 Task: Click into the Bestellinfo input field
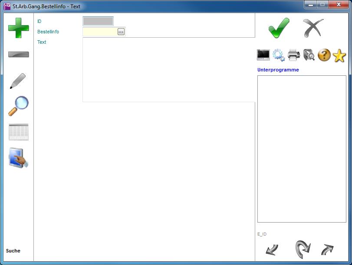click(100, 32)
